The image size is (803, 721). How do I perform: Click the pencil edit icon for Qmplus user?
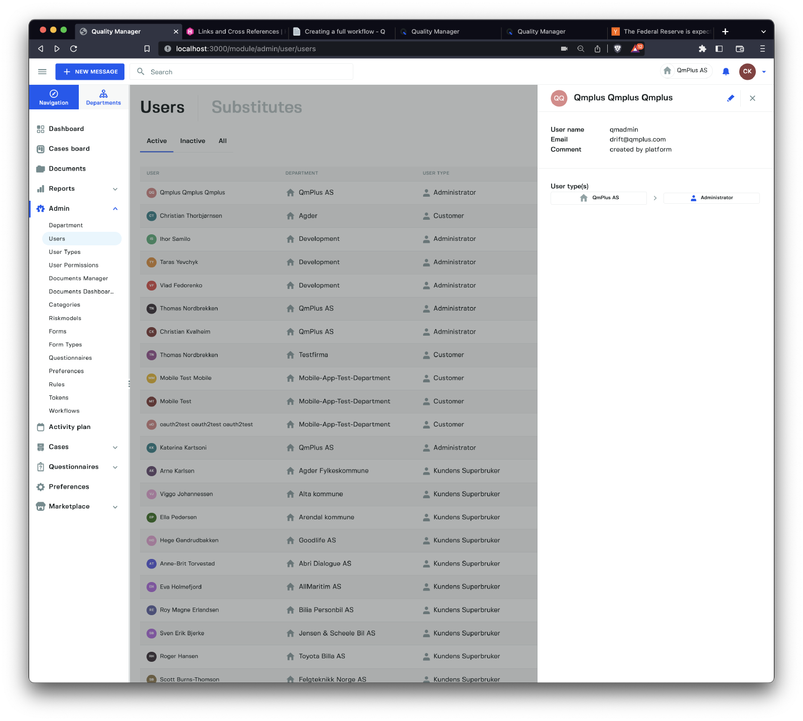coord(730,98)
